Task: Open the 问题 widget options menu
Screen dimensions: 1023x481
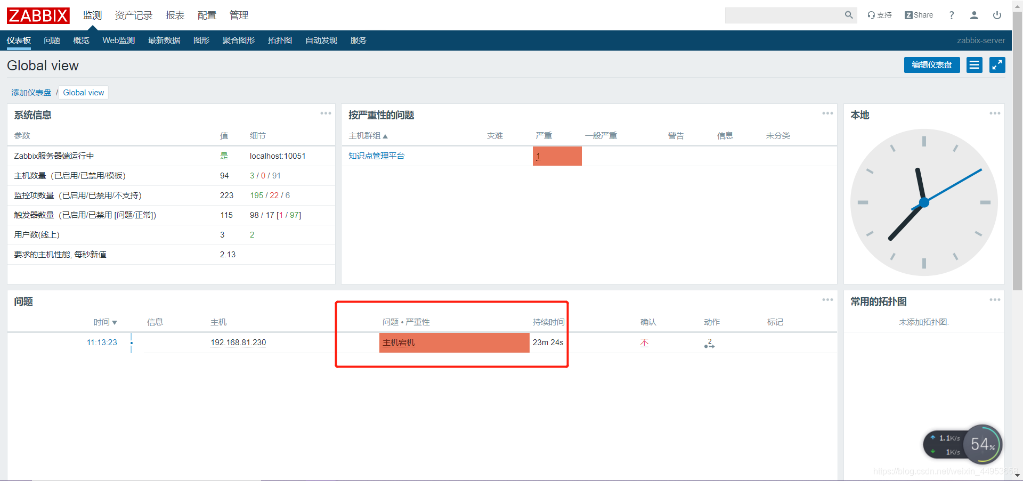Action: coord(827,300)
